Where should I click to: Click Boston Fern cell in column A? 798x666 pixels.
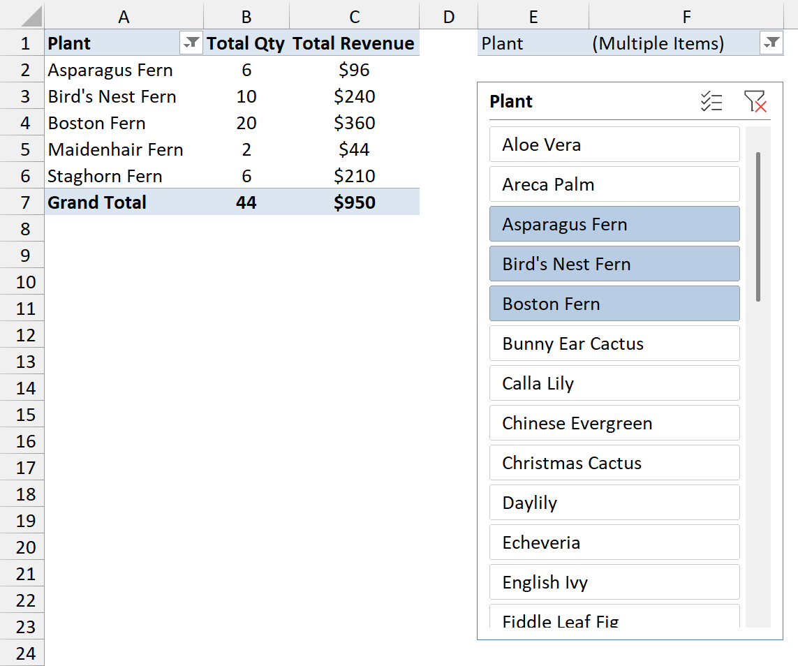124,123
